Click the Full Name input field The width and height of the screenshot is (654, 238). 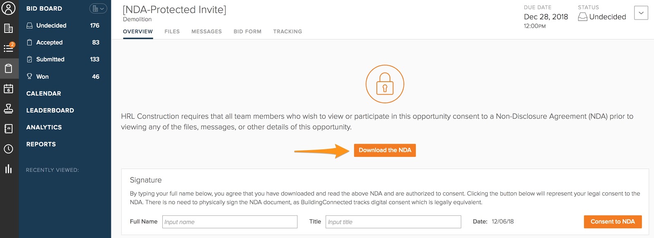point(230,222)
